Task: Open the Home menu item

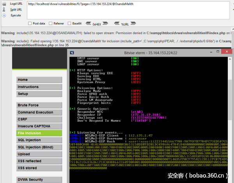Action: click(39, 80)
